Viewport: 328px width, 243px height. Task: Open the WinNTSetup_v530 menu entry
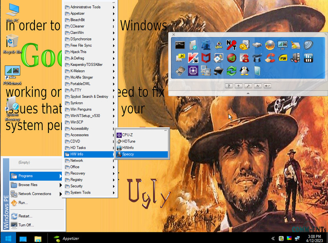pyautogui.click(x=90, y=116)
